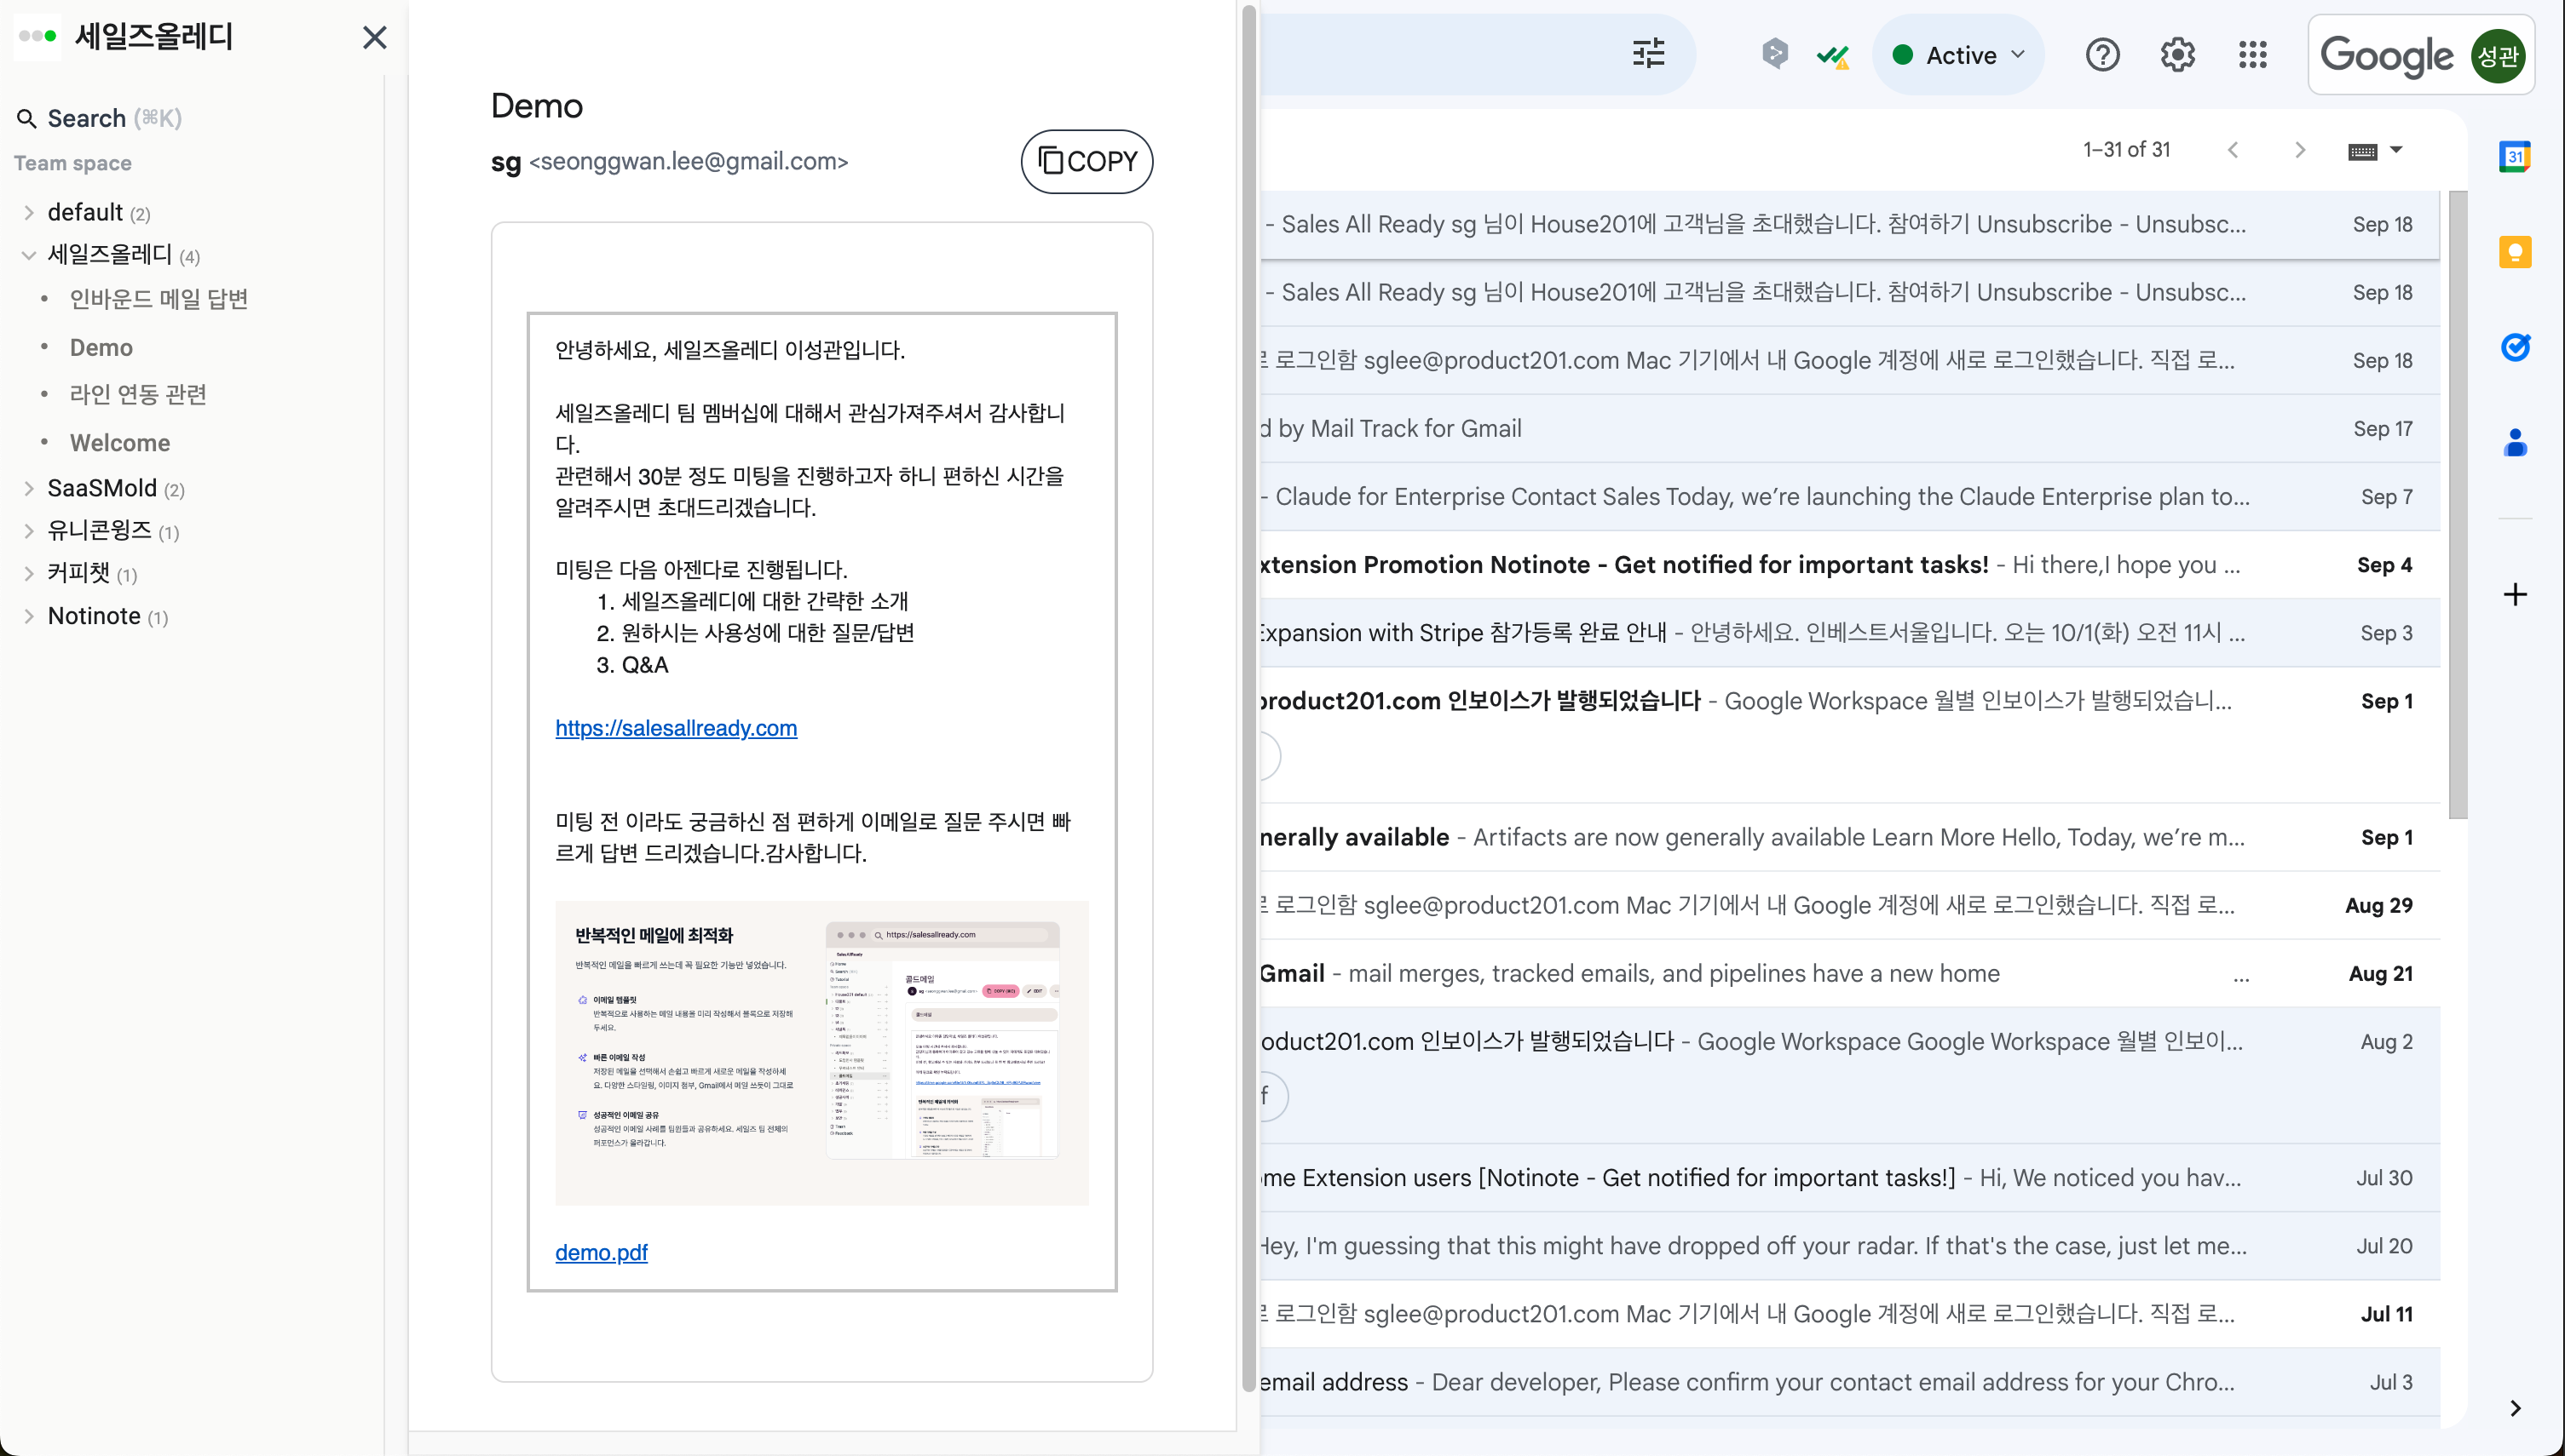Viewport: 2565px width, 1456px height.
Task: Open the Aug 21 mail merges email
Action: [1849, 973]
